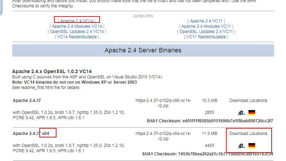This screenshot has width=286, height=161.
Task: Click the Download Locations label in the x86 row
Action: coord(248,101)
